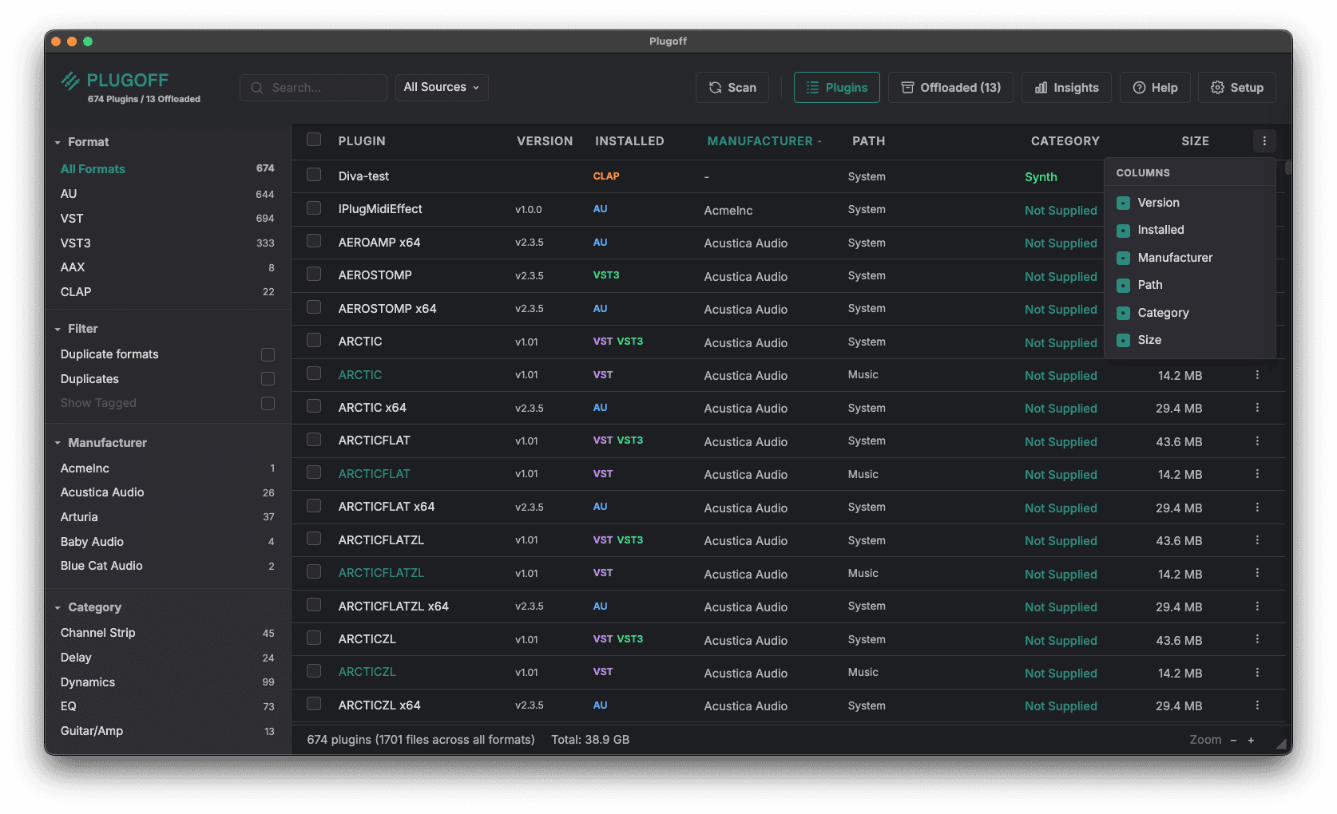Filter by Arturia manufacturer
The image size is (1337, 814).
click(167, 517)
